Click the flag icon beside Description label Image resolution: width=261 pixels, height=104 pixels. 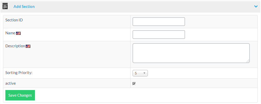pyautogui.click(x=28, y=46)
